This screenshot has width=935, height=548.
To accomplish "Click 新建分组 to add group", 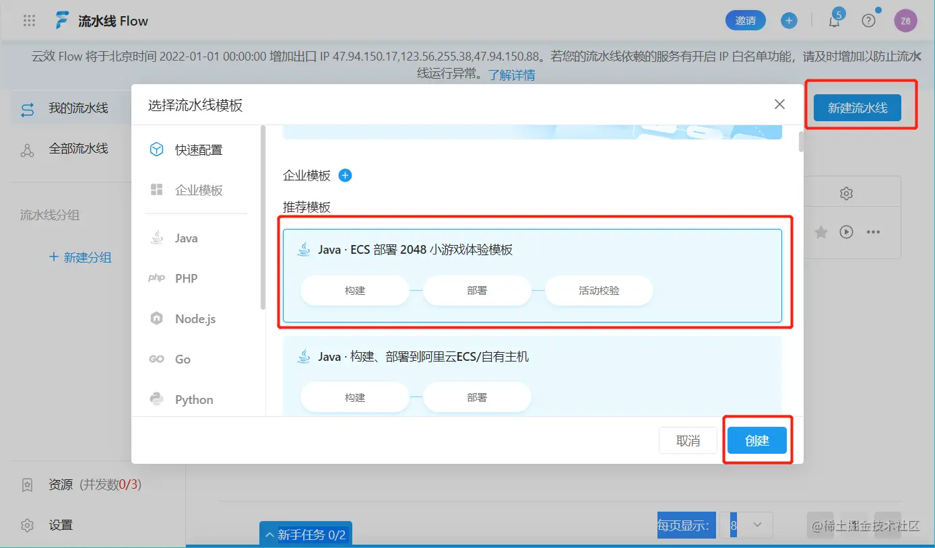I will [81, 257].
